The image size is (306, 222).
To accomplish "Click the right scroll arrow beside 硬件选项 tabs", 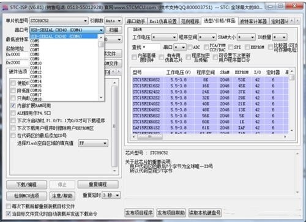I will click(x=119, y=72).
